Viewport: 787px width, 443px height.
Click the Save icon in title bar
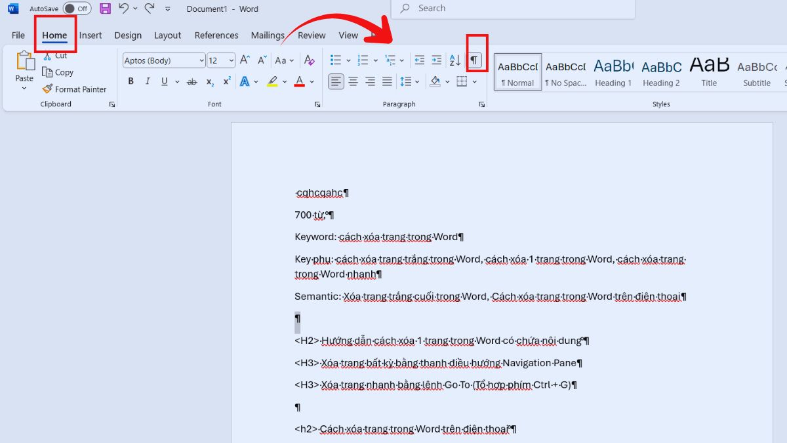point(105,9)
